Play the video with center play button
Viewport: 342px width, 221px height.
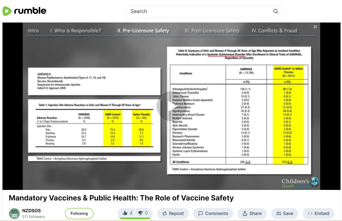coord(171,106)
